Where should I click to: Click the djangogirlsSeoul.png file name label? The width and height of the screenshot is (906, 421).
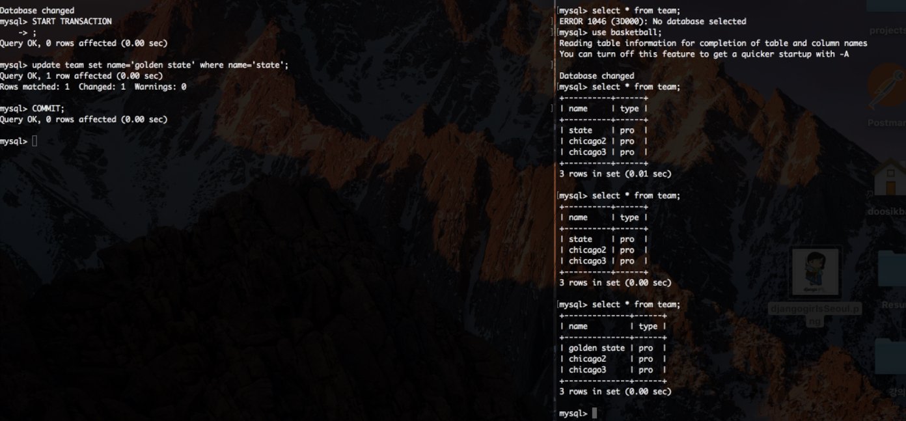pos(815,314)
